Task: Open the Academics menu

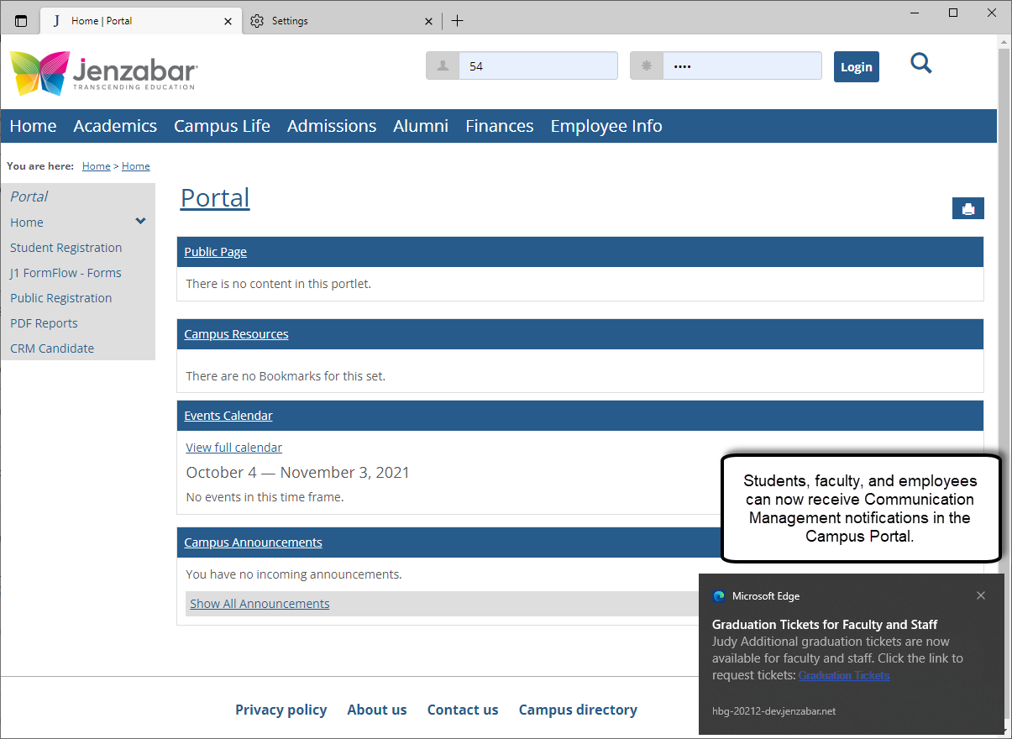Action: point(115,126)
